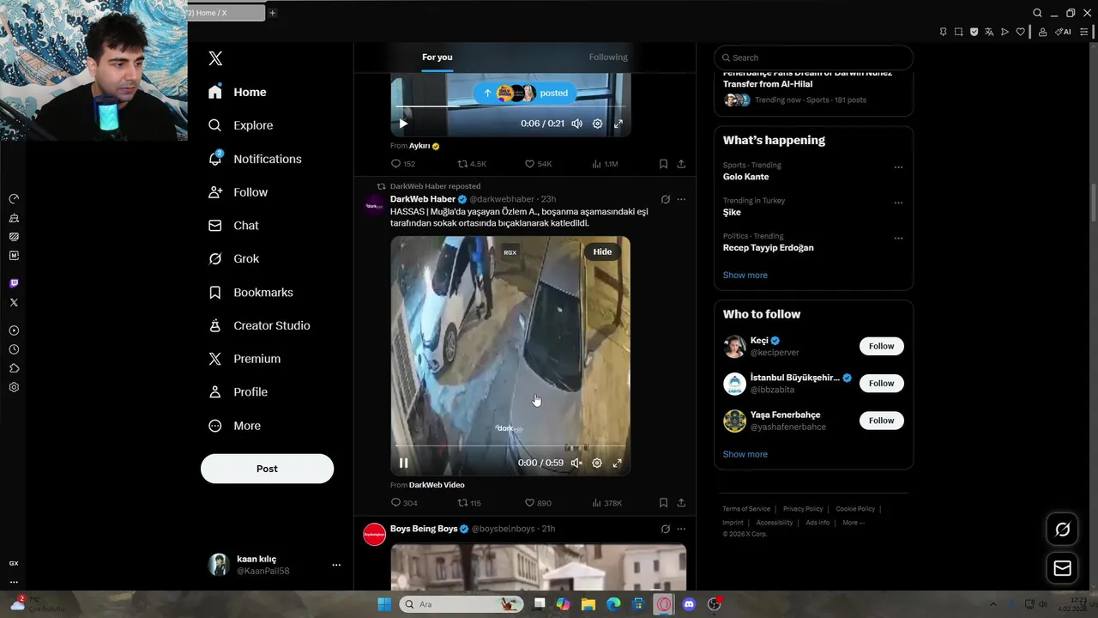The height and width of the screenshot is (618, 1098).
Task: Open Bookmarks from the sidebar
Action: (x=250, y=292)
